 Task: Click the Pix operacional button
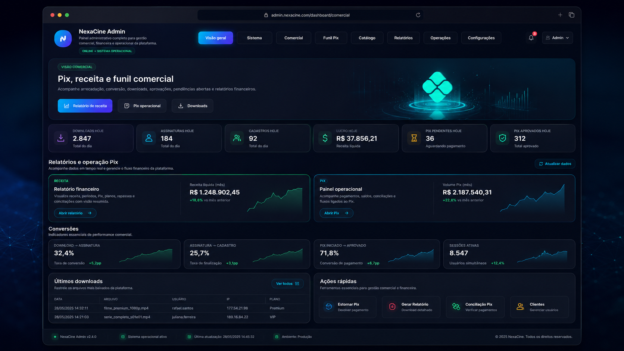pyautogui.click(x=142, y=106)
